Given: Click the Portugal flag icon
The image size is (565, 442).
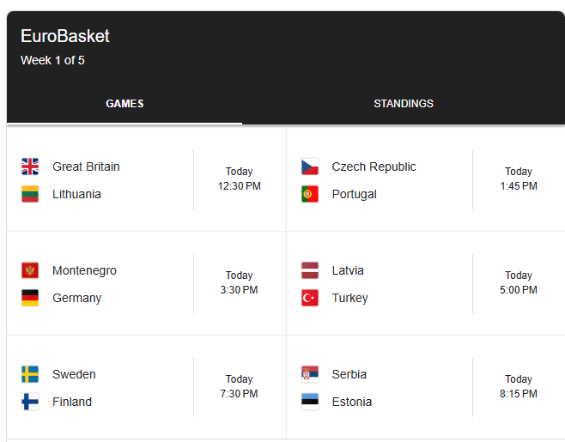Looking at the screenshot, I should point(310,194).
